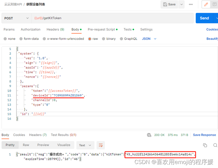Image resolution: width=218 pixels, height=168 pixels.
Task: Click the network globe icon near status
Action: (x=149, y=135)
